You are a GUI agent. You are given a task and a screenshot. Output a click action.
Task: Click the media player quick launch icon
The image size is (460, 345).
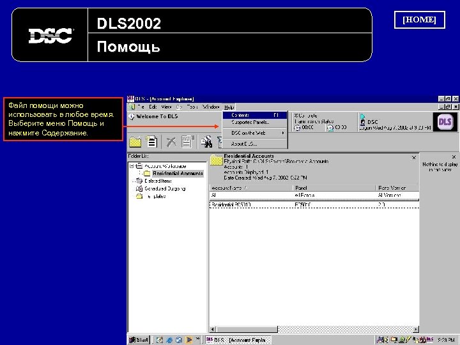[189, 340]
